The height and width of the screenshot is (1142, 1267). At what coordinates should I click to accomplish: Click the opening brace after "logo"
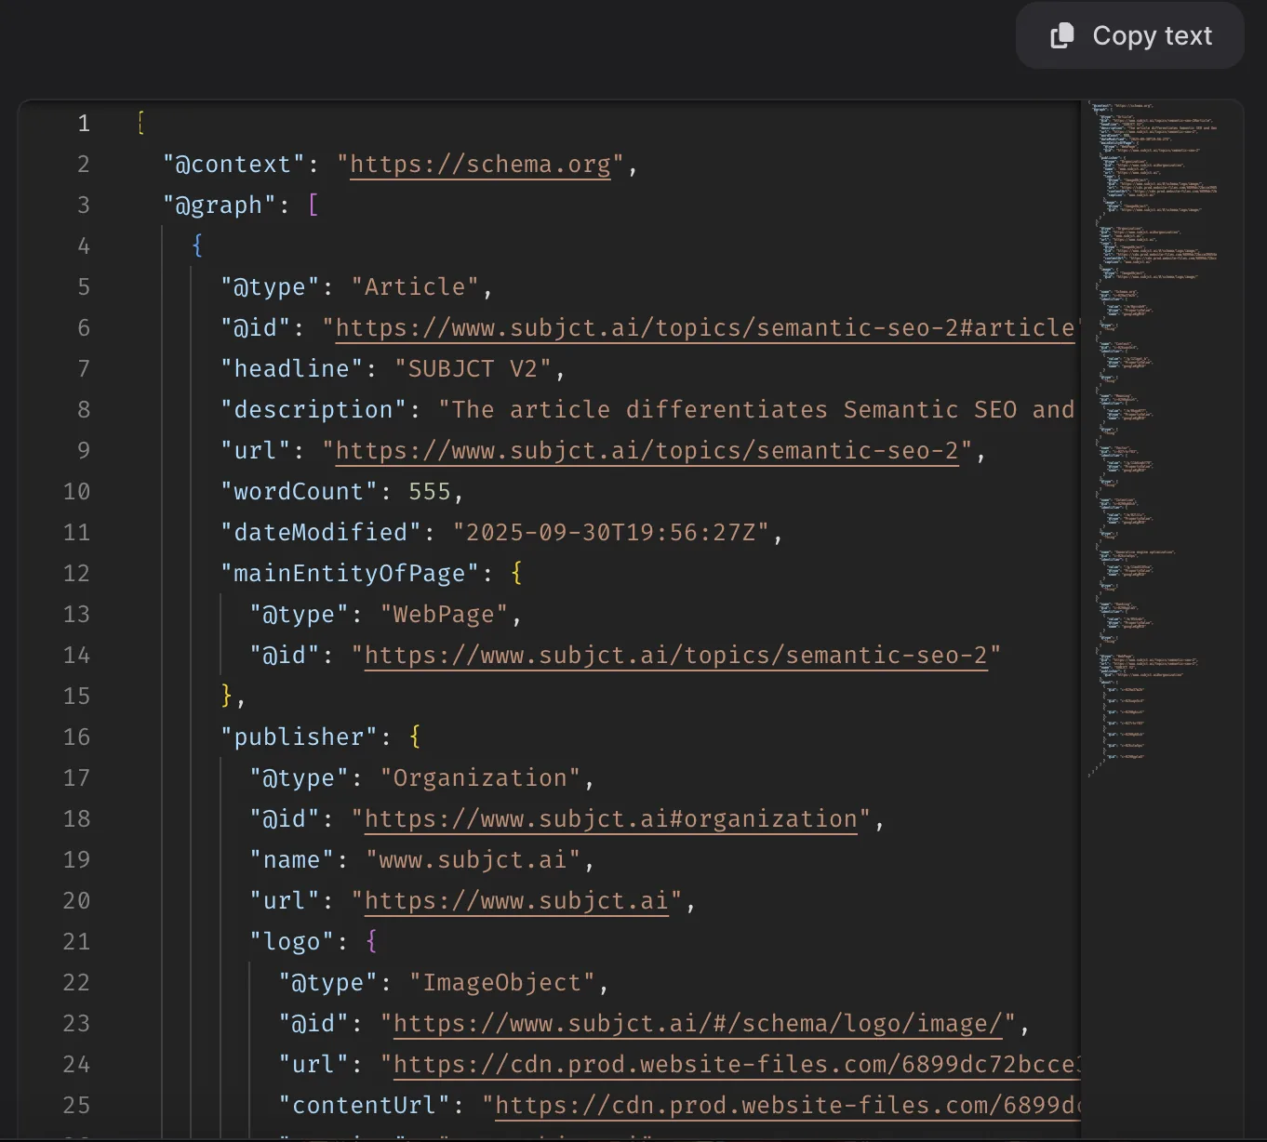click(x=371, y=942)
